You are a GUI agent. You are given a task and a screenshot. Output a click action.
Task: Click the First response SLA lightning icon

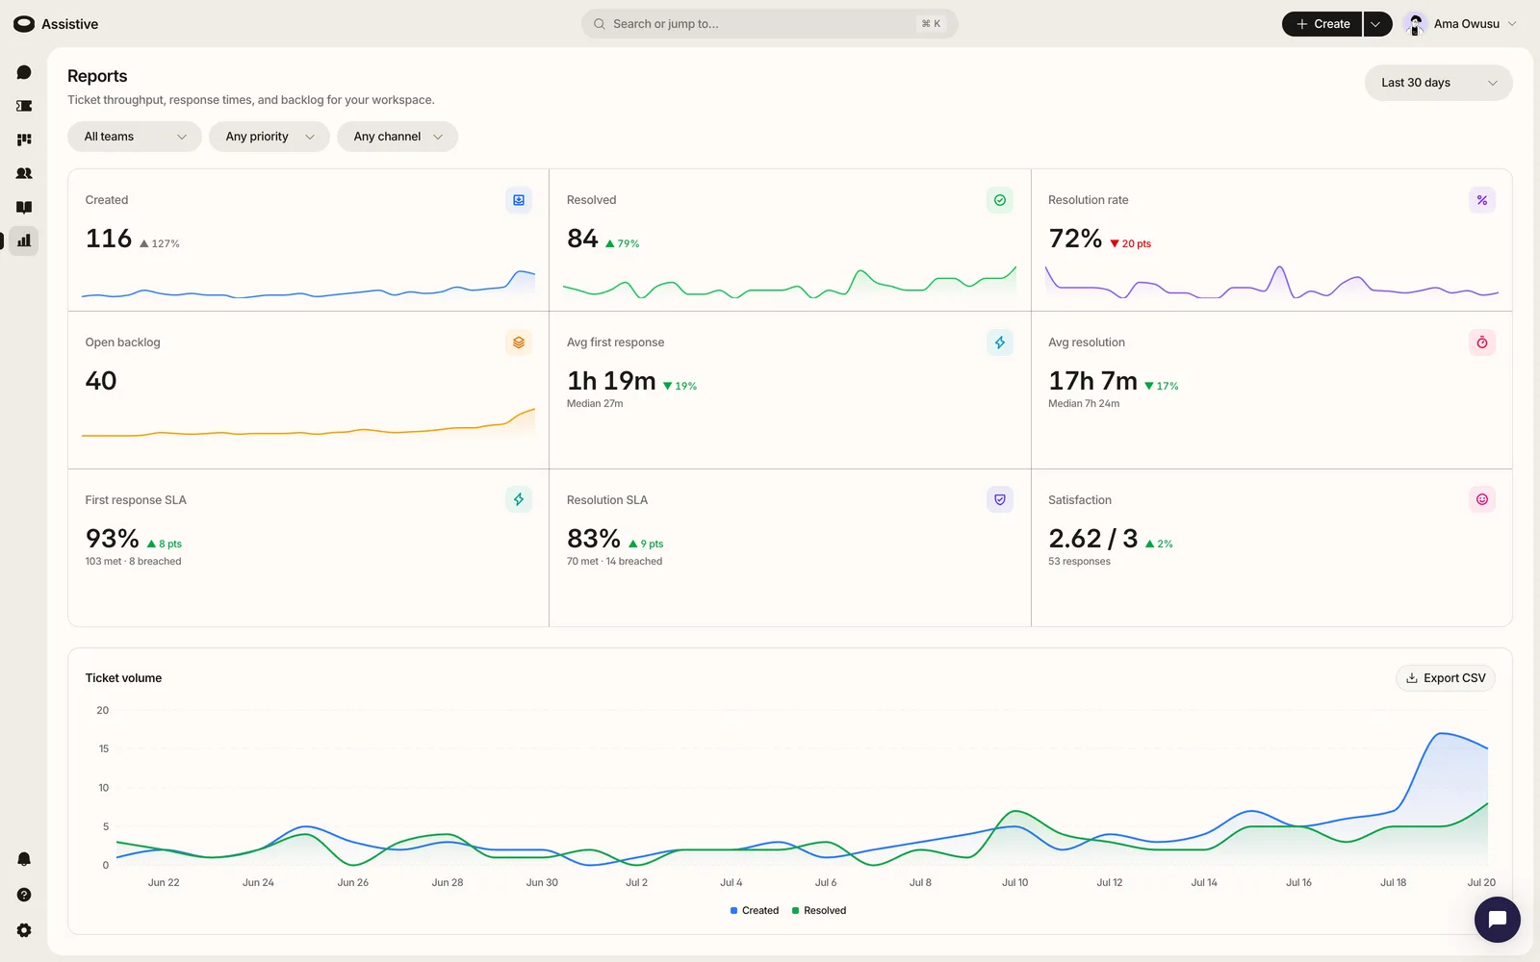(519, 499)
